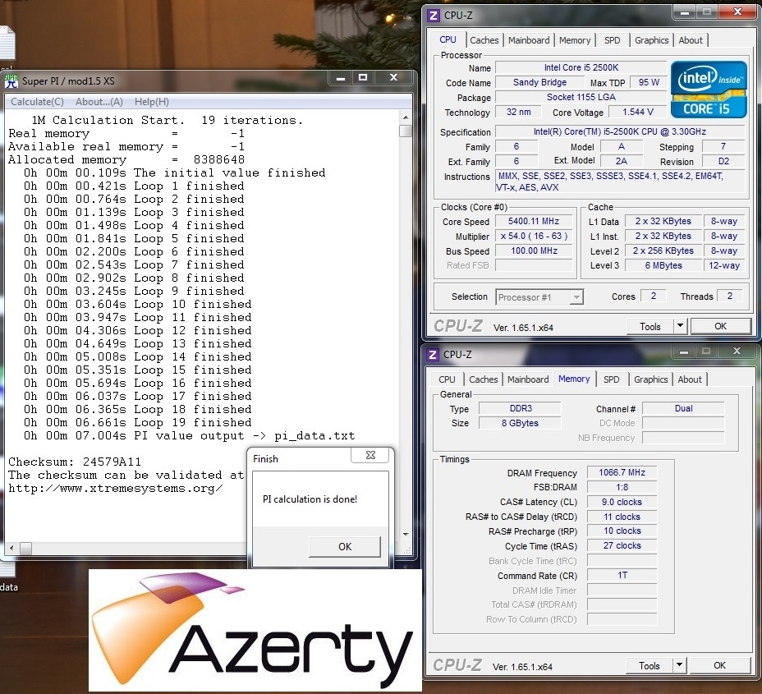Click the Technology 32 nm field
The width and height of the screenshot is (762, 694).
[x=518, y=112]
